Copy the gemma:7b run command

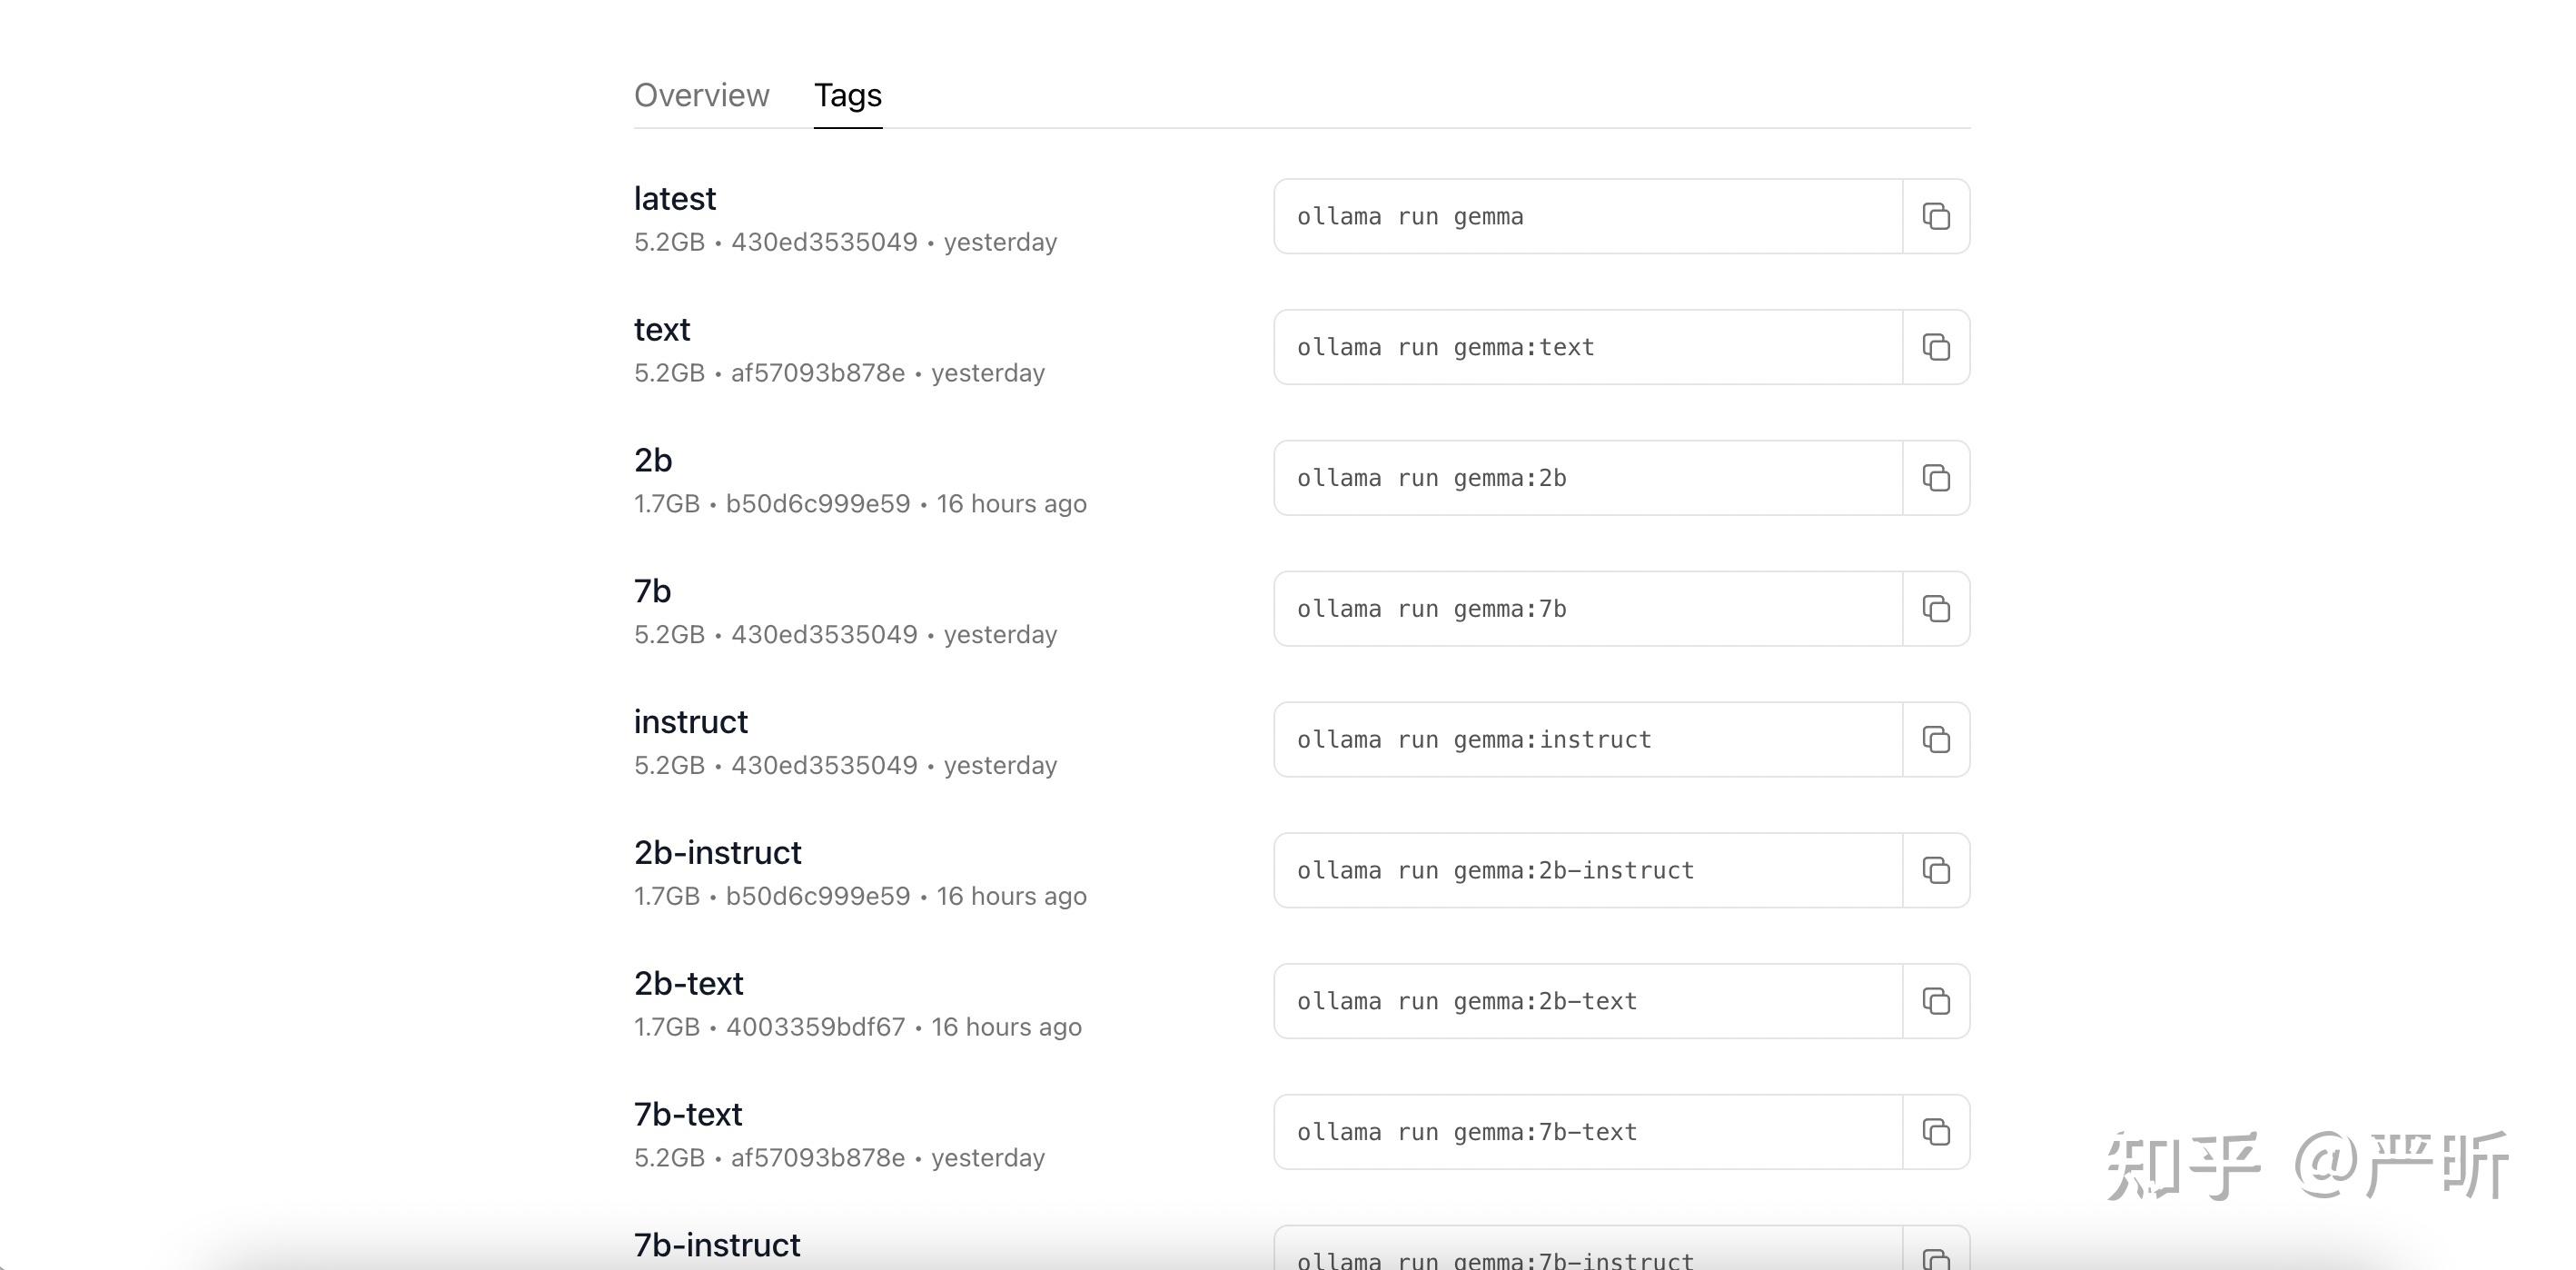click(x=1936, y=609)
